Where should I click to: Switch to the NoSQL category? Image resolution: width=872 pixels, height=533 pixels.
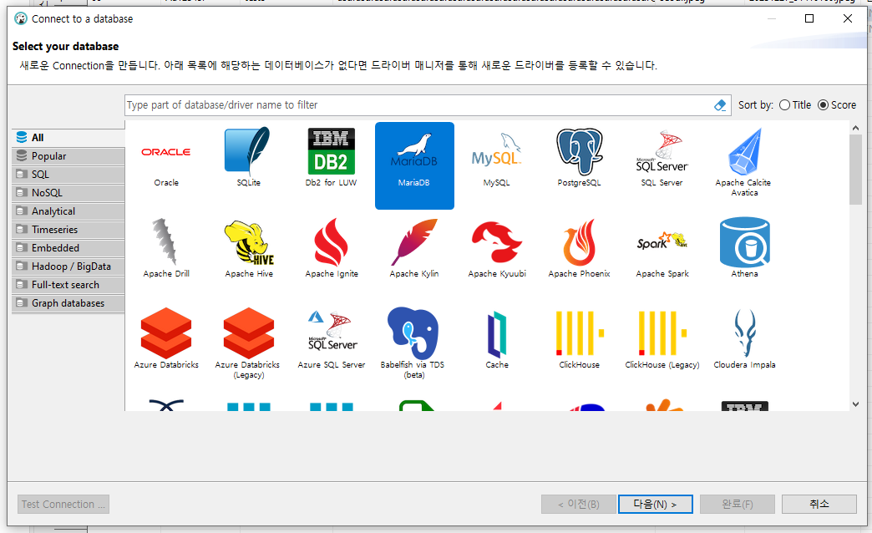pos(68,192)
